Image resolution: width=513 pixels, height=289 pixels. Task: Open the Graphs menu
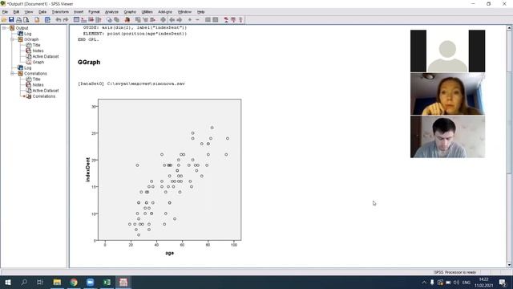click(x=130, y=12)
